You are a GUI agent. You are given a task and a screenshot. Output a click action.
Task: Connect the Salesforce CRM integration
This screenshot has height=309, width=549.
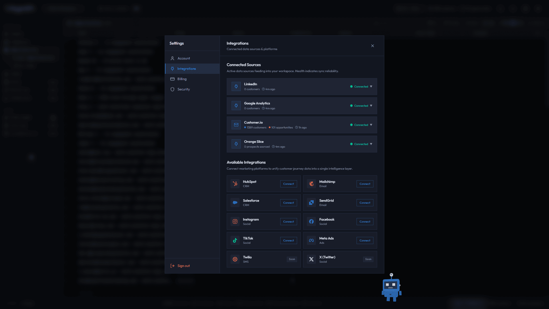(289, 203)
